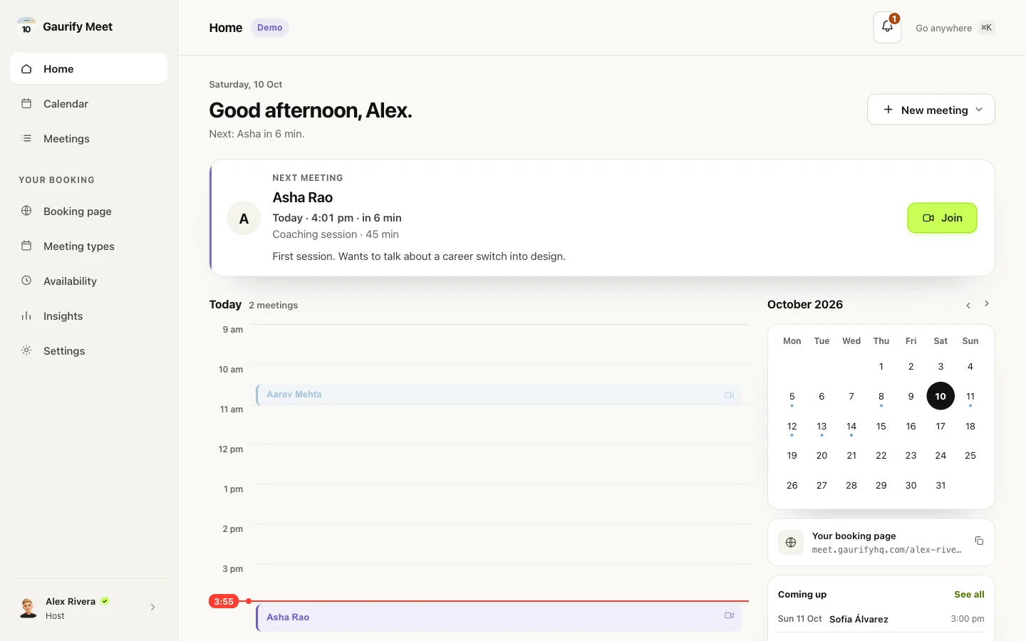Screen dimensions: 1026x641
Task: Expand the Alex Rivera account chevron
Action: pos(152,608)
